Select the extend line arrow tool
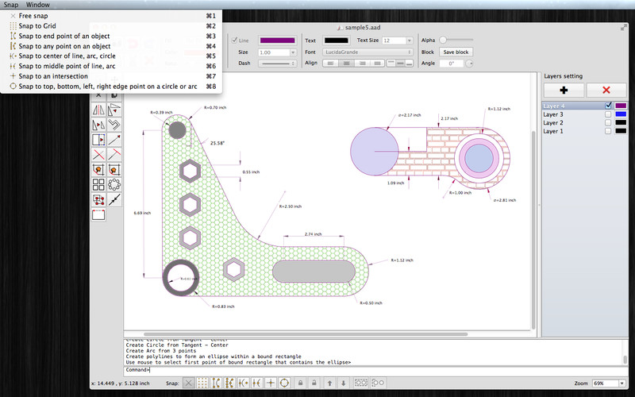The image size is (635, 397). [x=114, y=140]
